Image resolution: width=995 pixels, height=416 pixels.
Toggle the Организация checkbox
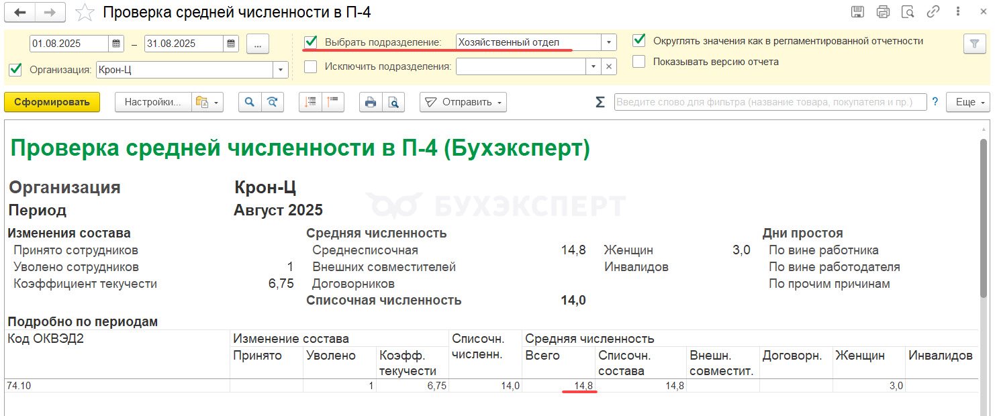(x=15, y=69)
